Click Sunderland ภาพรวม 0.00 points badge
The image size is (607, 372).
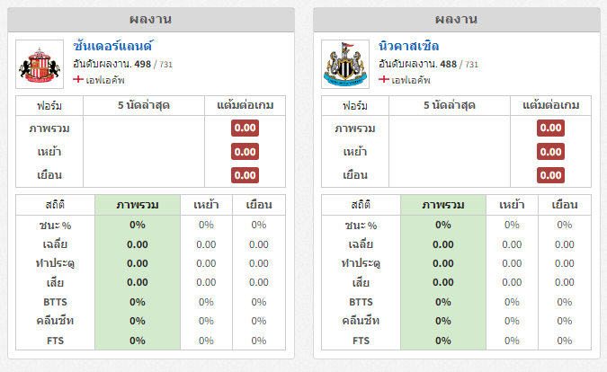pyautogui.click(x=245, y=128)
